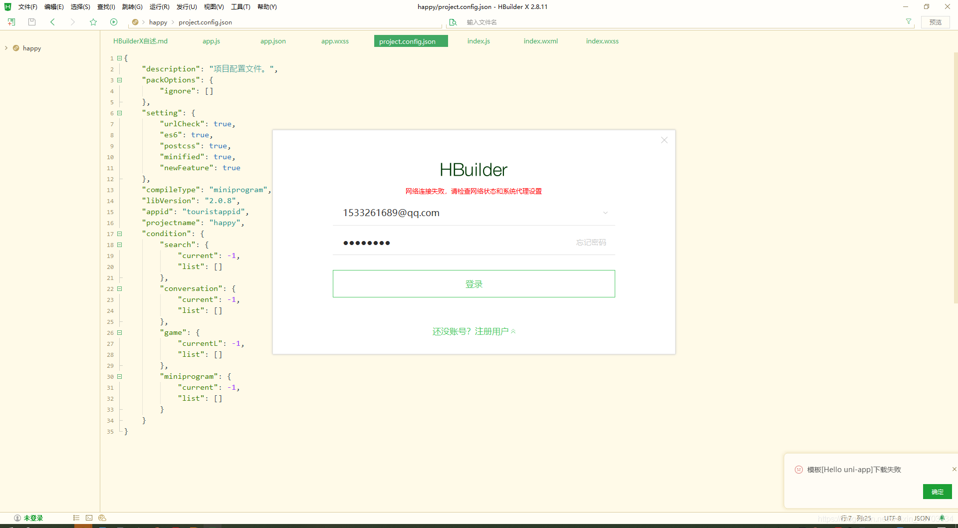Click the 忘记密码 forgot password link
Image resolution: width=958 pixels, height=528 pixels.
(x=591, y=243)
